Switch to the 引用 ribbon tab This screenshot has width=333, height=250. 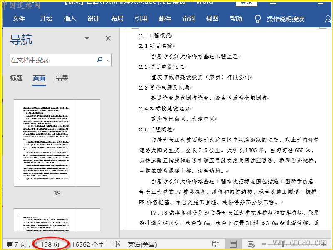pyautogui.click(x=141, y=19)
